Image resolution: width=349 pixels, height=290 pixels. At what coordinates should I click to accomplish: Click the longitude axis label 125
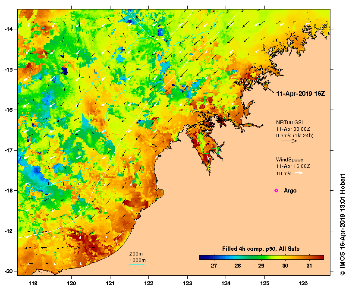(x=264, y=284)
